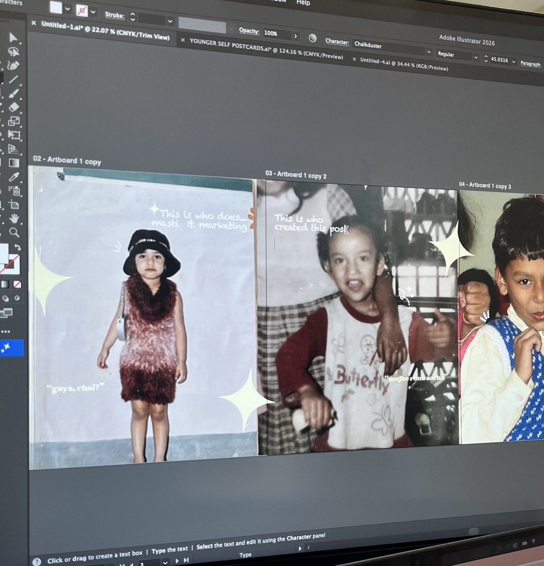Click the Chalkduster font name field

pyautogui.click(x=388, y=47)
